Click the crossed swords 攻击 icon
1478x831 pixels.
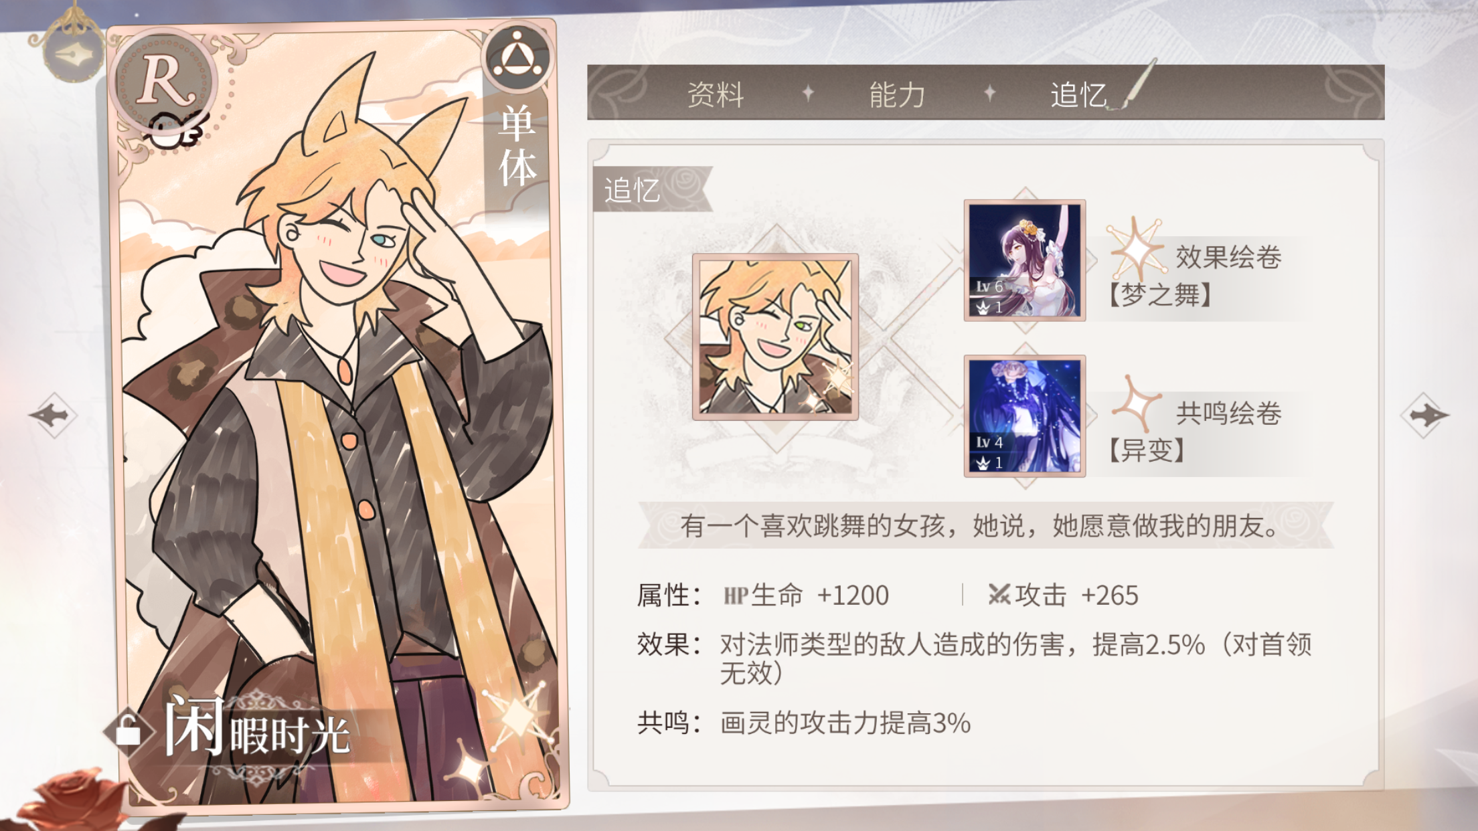click(x=999, y=594)
